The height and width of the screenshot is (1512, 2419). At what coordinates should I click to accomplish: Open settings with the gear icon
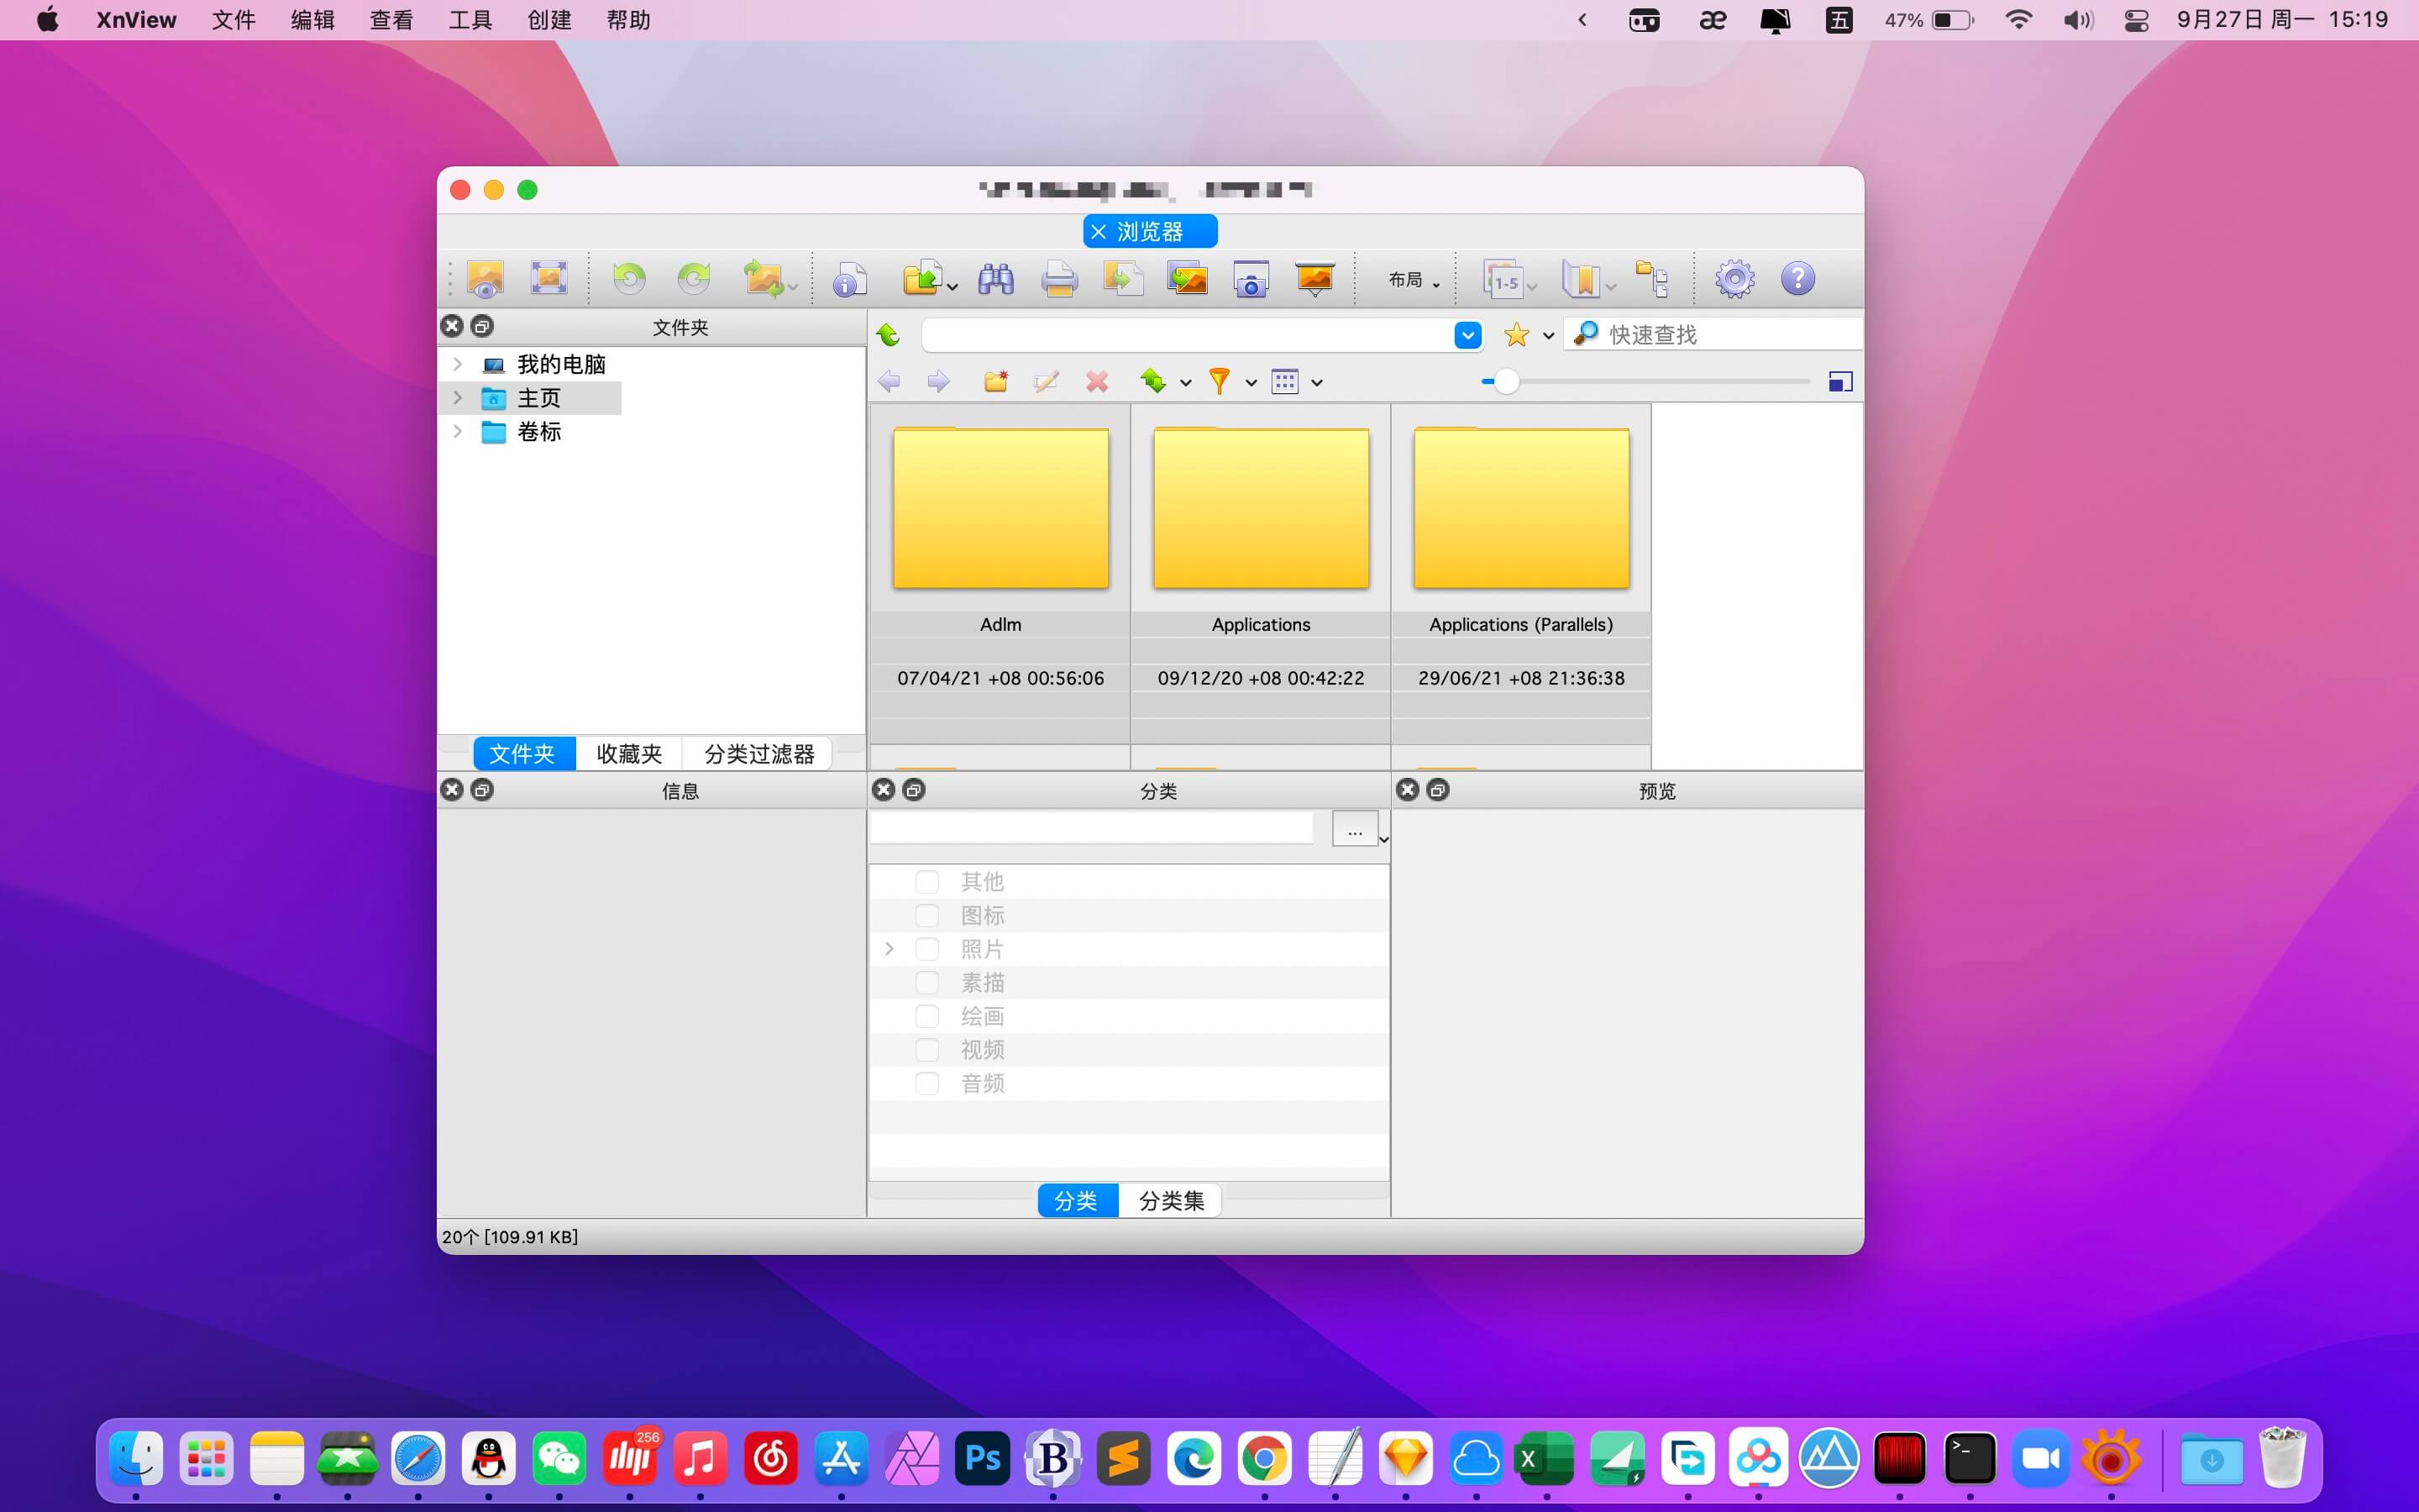coord(1734,279)
